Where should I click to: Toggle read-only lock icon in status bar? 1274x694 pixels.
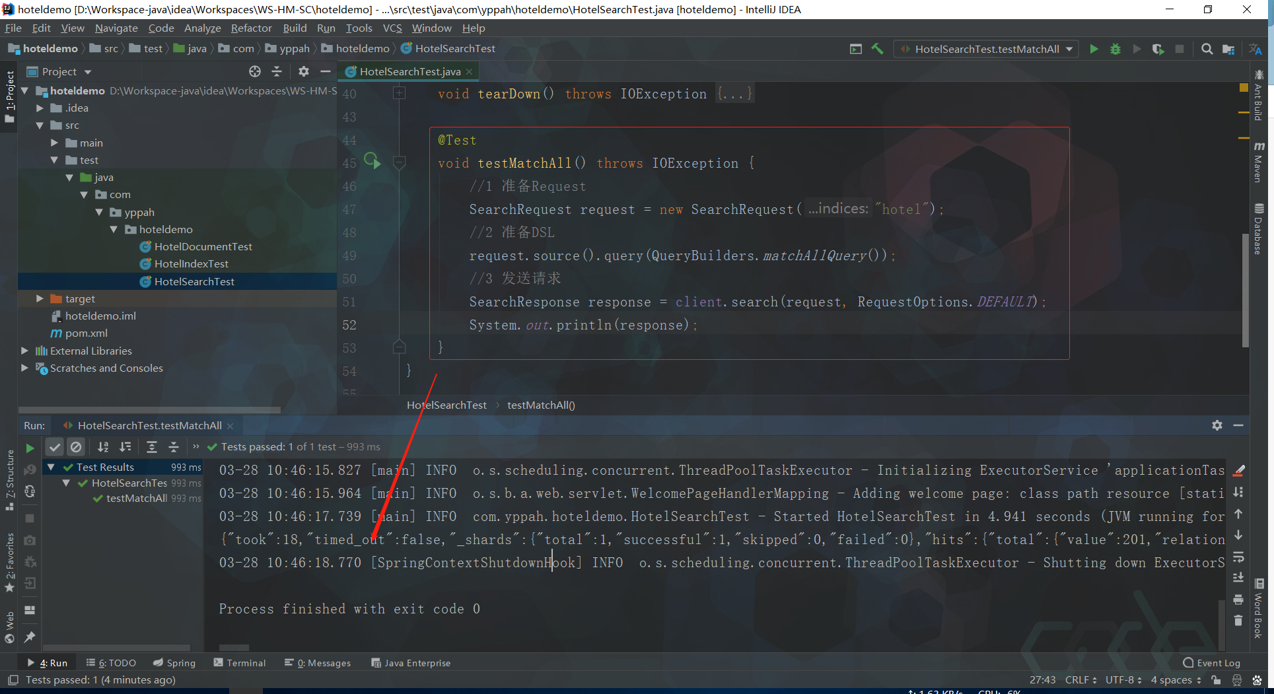(1216, 680)
